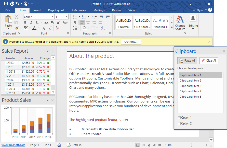Click the Sort A-Z icon
Image resolution: width=227 pixels, height=148 pixels.
pyautogui.click(x=103, y=28)
